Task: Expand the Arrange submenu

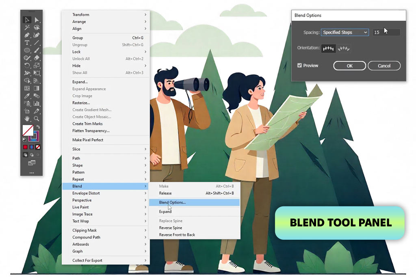Action: (x=106, y=22)
